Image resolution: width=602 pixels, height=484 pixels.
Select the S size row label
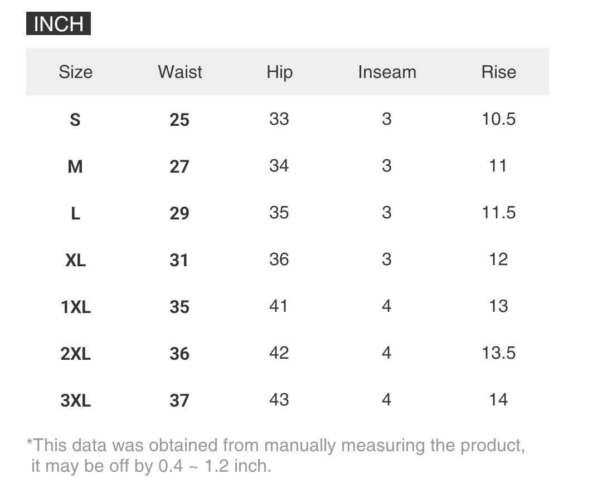click(x=75, y=119)
